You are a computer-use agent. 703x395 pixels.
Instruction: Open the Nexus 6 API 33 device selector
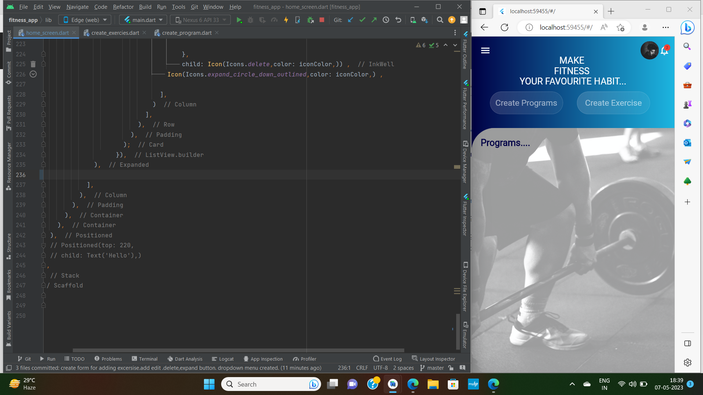click(200, 20)
